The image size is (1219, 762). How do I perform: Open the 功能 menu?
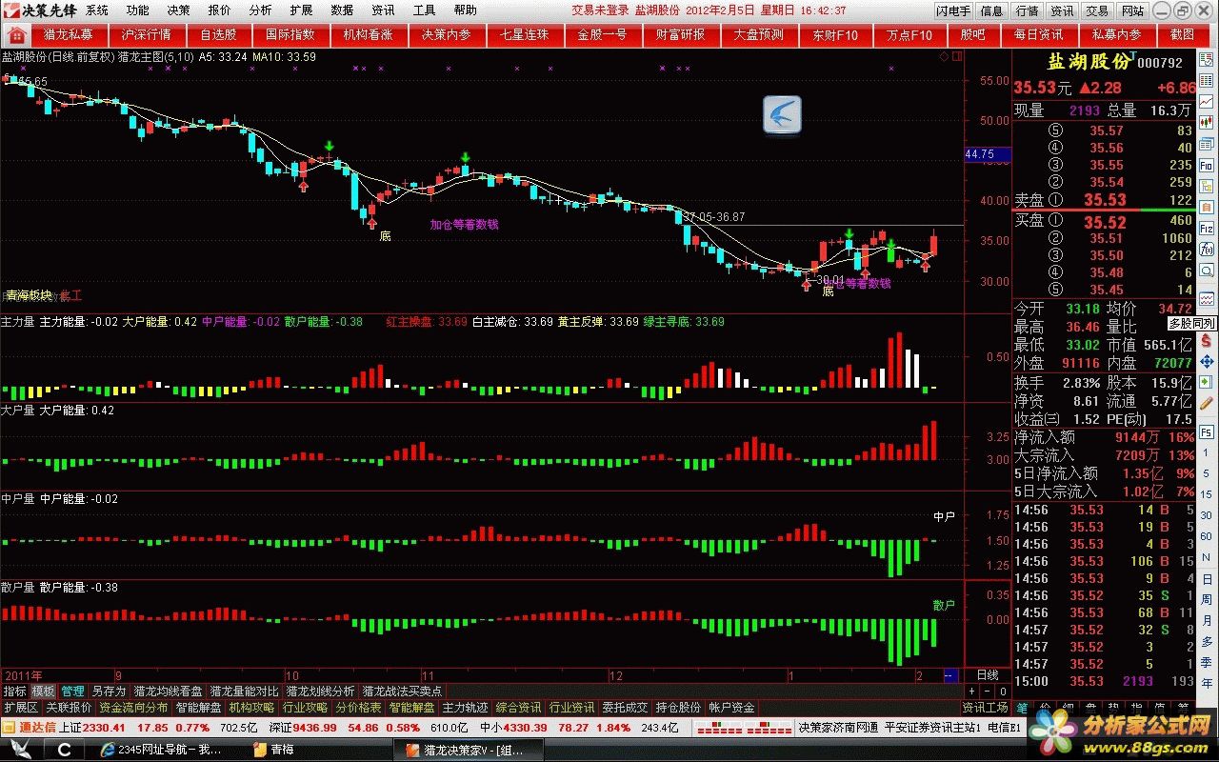pyautogui.click(x=138, y=10)
